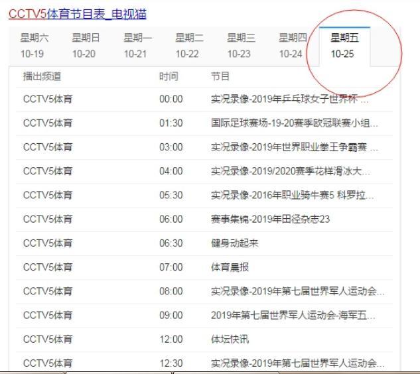420x374 pixels.
Task: Switch to the 星期日 10-20 tab
Action: pyautogui.click(x=86, y=46)
